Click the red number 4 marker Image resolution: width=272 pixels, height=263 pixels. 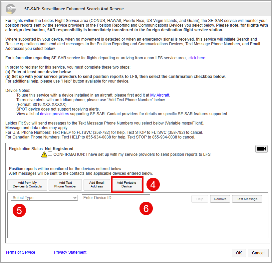[x=153, y=185]
